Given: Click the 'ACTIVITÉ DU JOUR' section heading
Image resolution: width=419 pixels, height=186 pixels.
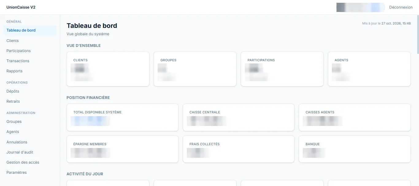Looking at the screenshot, I should click(85, 174).
